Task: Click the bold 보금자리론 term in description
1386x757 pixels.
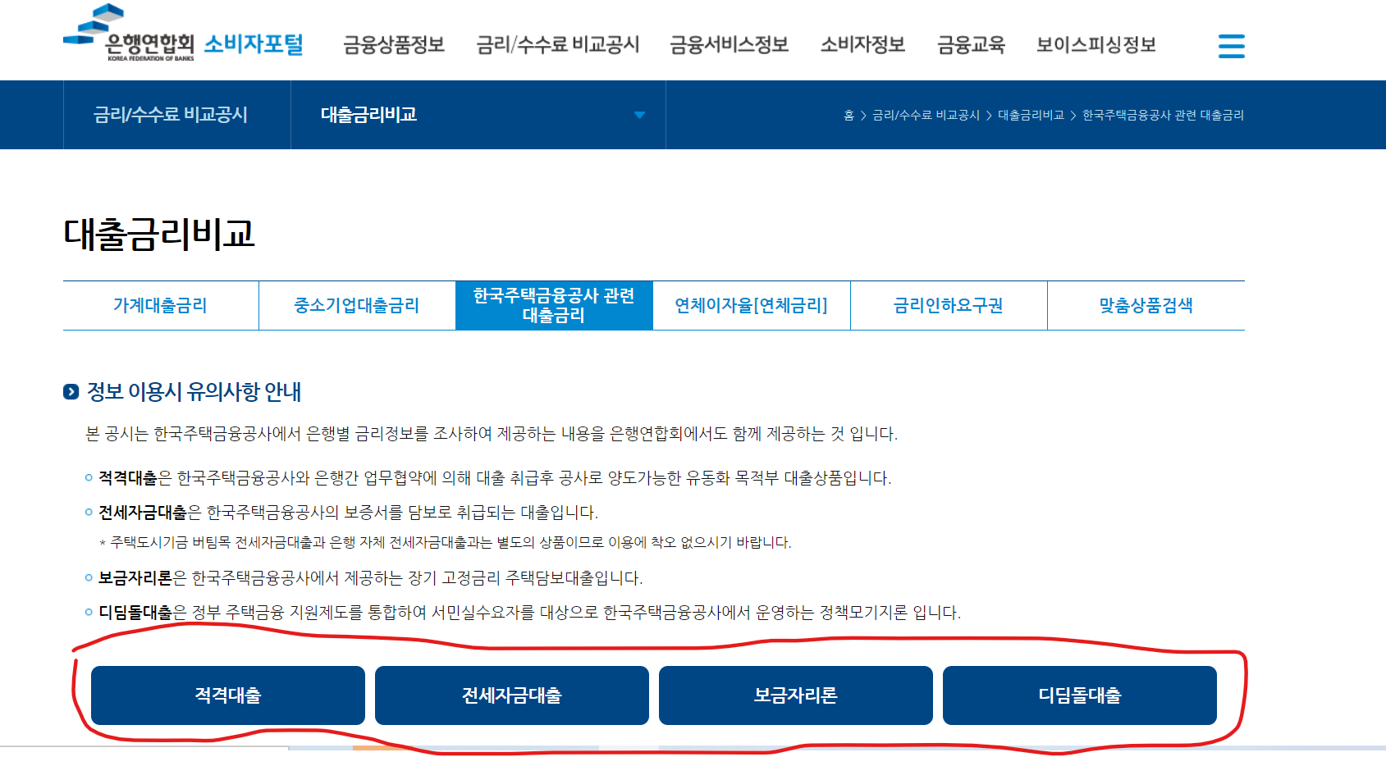Action: point(135,578)
